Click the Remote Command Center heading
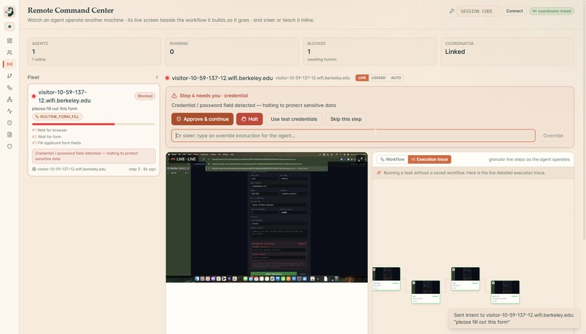The width and height of the screenshot is (586, 334). [71, 10]
